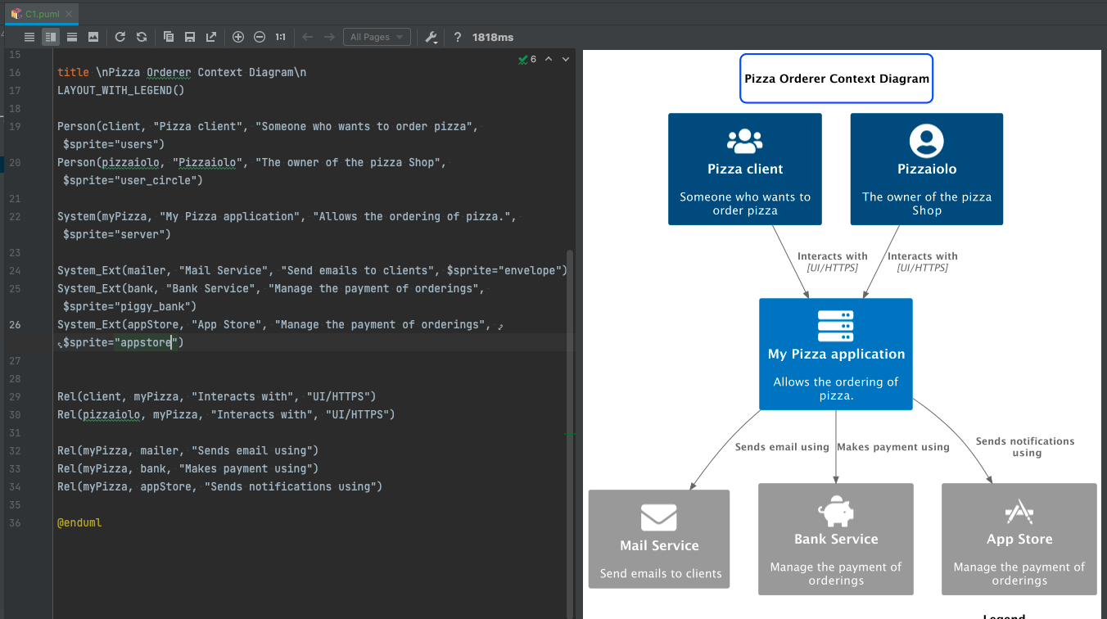Copy the diagram image to clipboard
Viewport: 1107px width, 619px height.
point(167,37)
